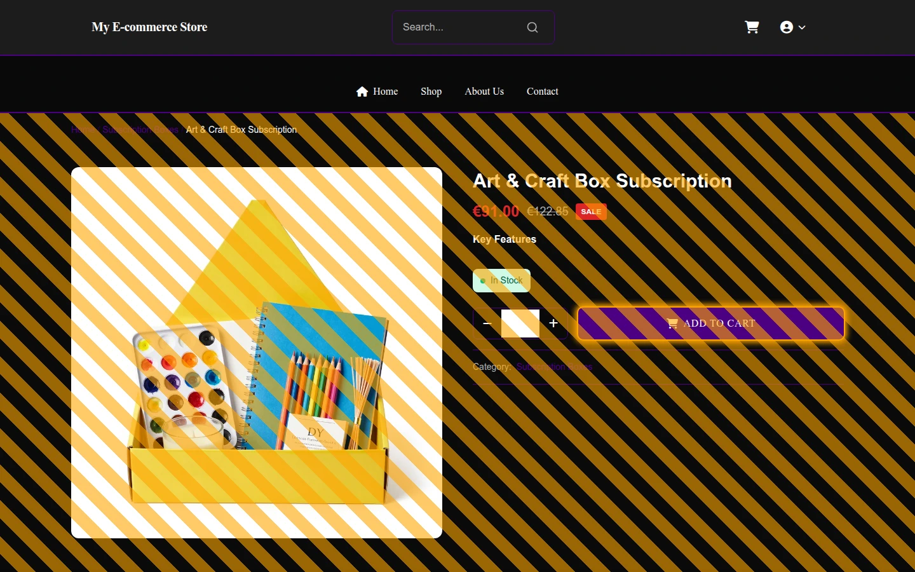Screen dimensions: 915x572
Task: Click the Art & Craft Box product image
Action: (x=257, y=353)
